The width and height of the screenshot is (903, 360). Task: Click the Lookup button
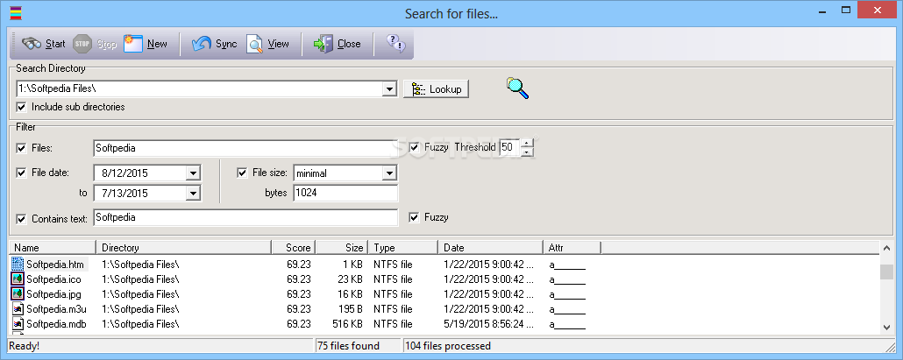[x=436, y=89]
